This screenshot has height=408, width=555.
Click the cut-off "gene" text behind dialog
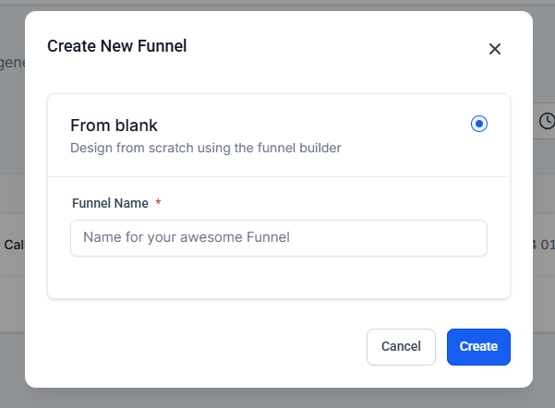[12, 63]
